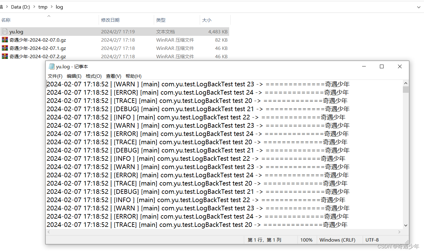Click the 100% zoom status bar entry
Image resolution: width=424 pixels, height=252 pixels.
pyautogui.click(x=306, y=240)
